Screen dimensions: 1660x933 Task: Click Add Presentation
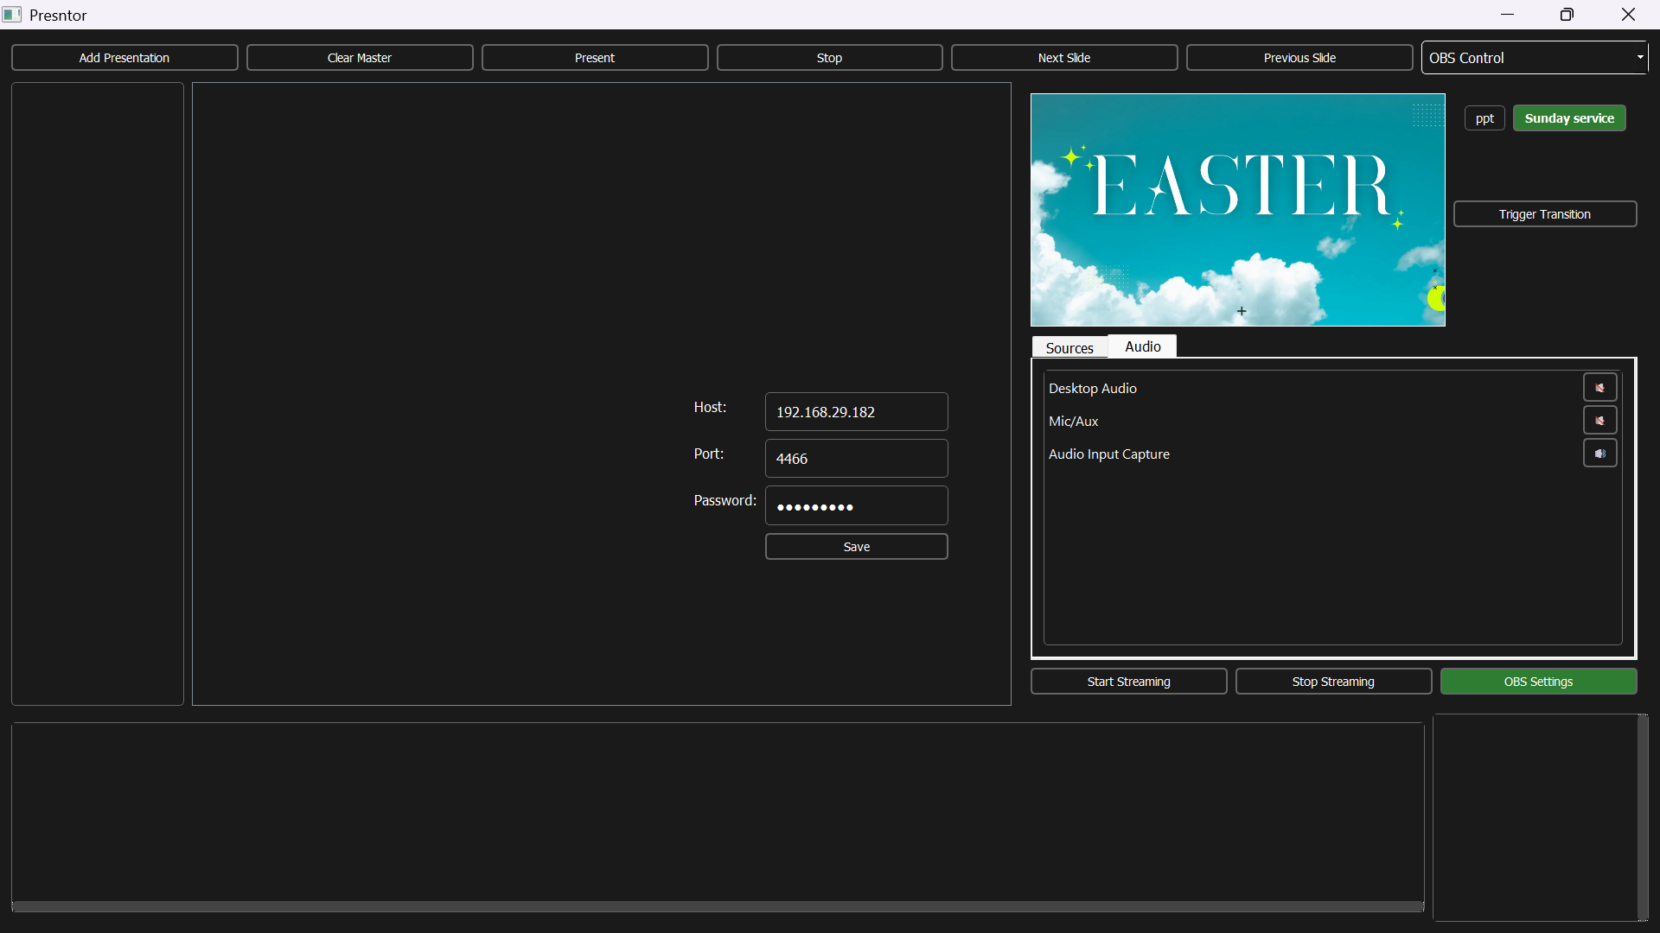point(124,57)
